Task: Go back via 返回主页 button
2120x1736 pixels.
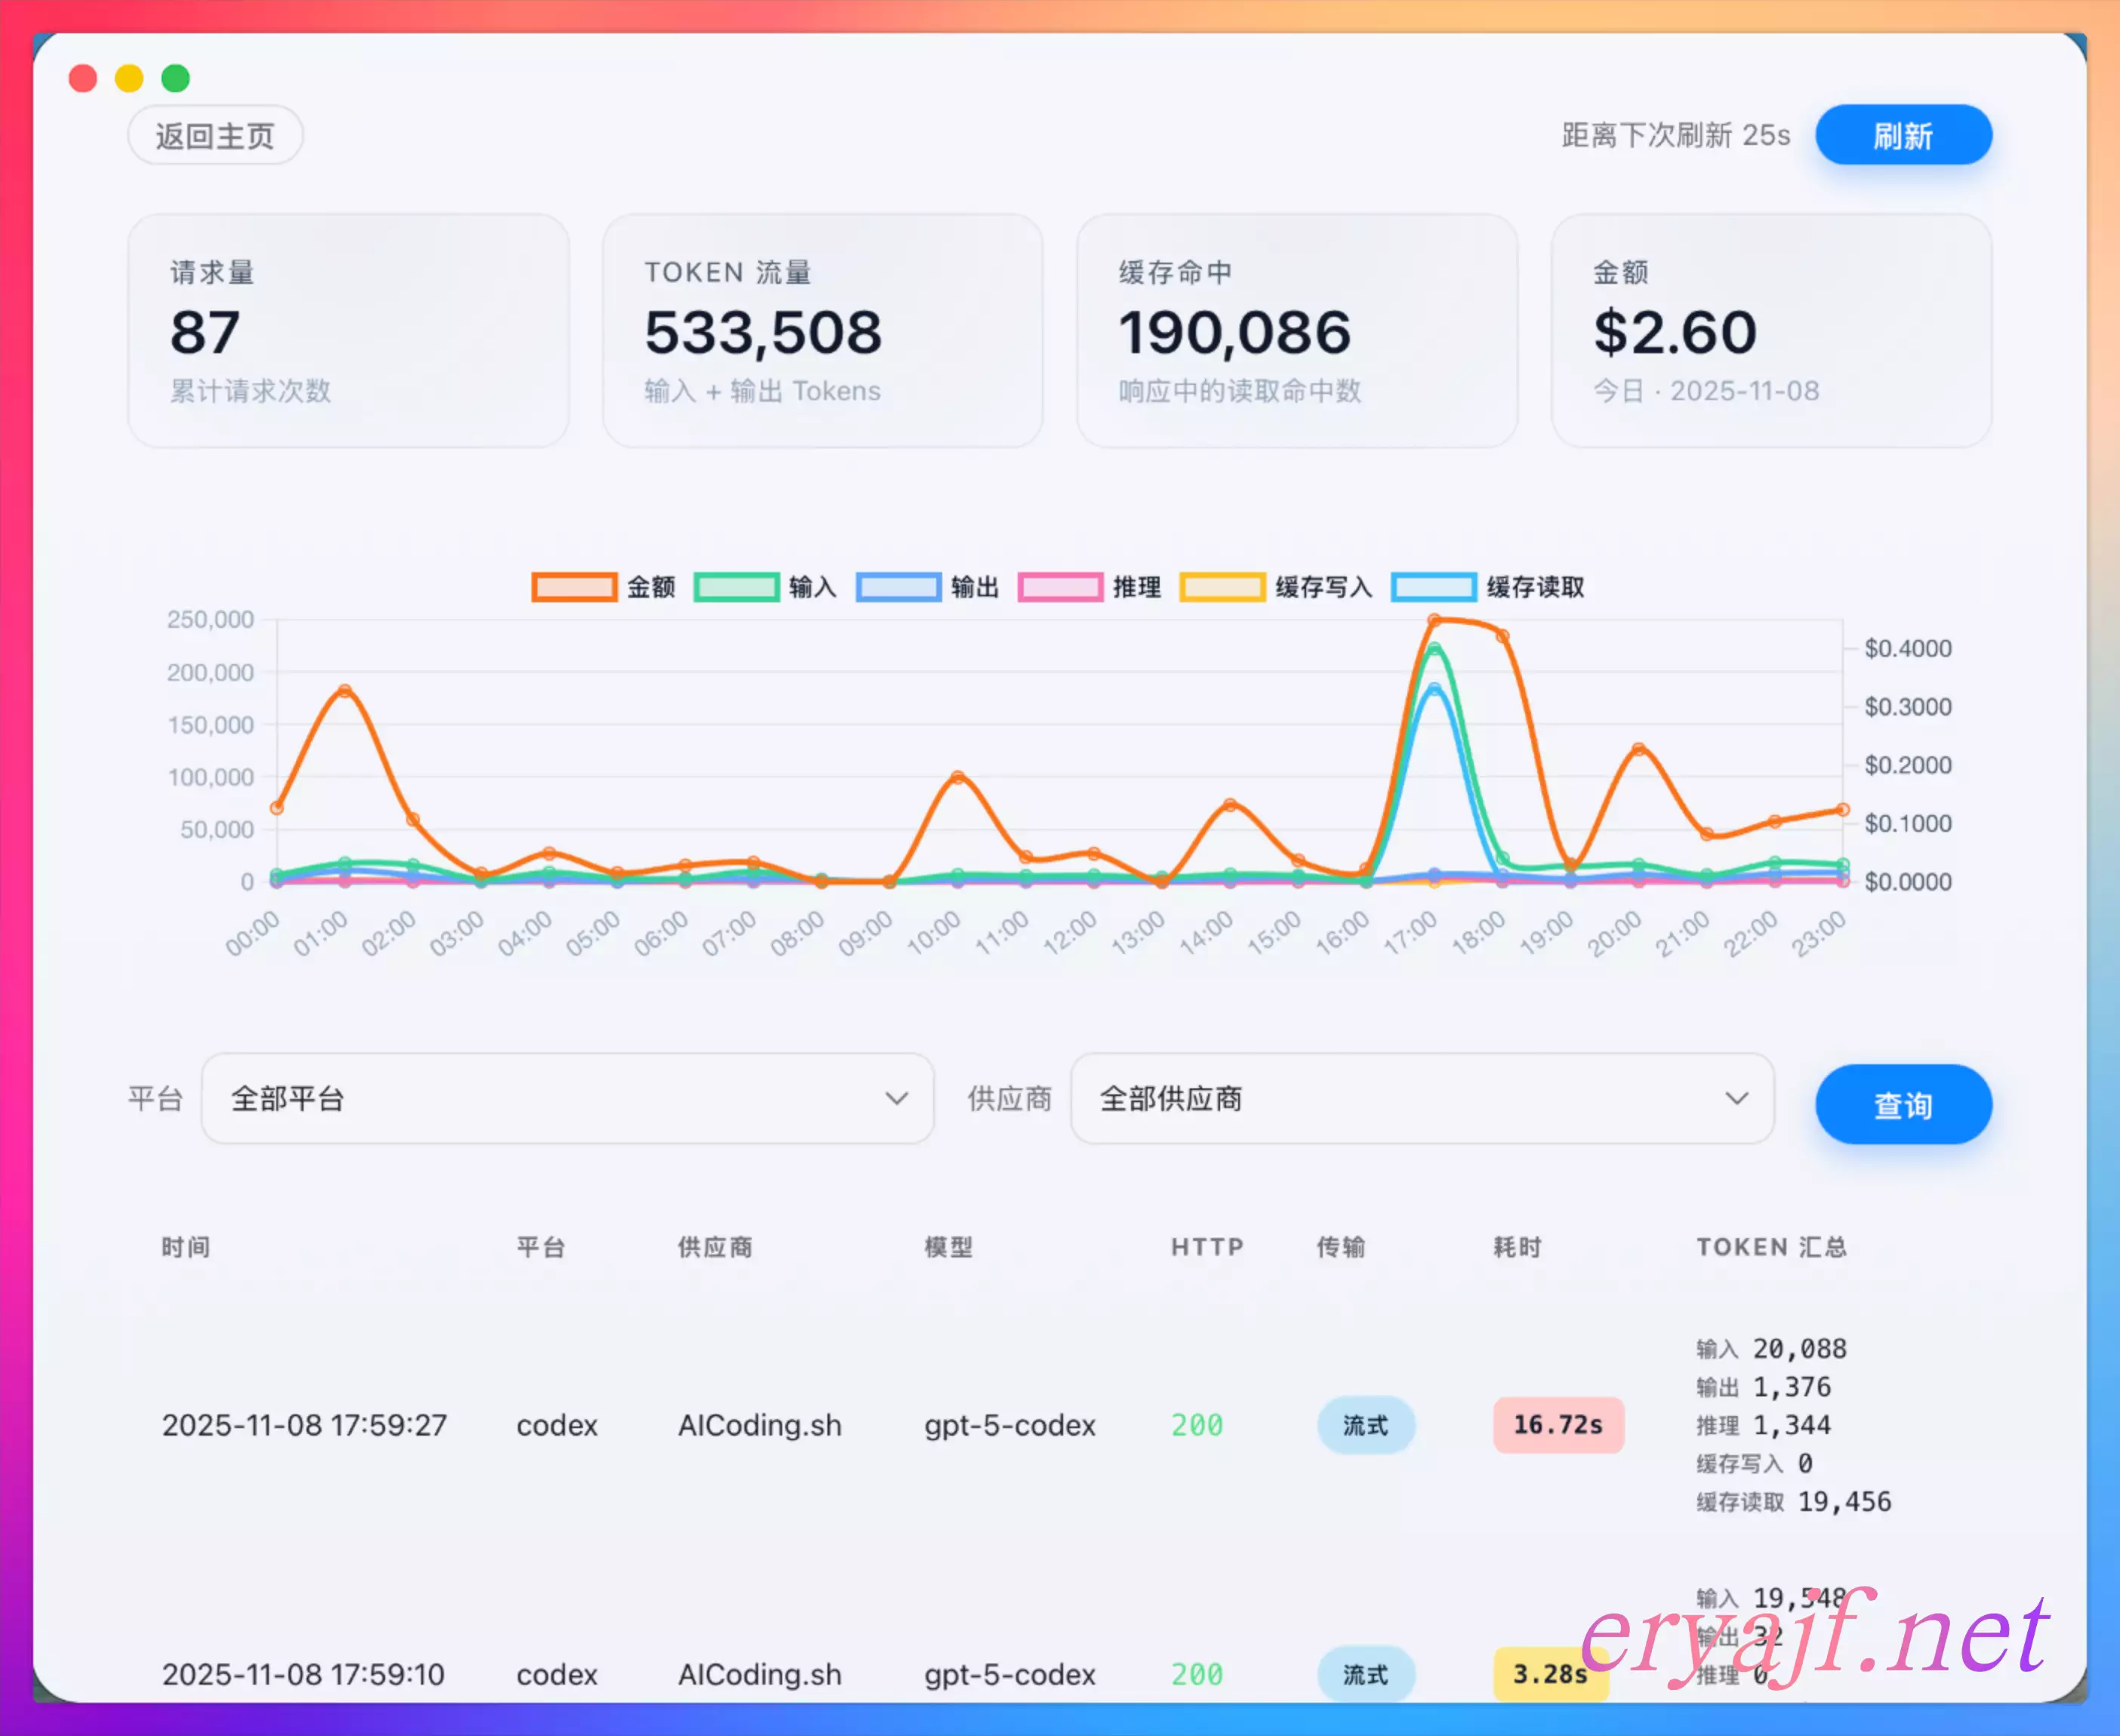Action: [215, 135]
